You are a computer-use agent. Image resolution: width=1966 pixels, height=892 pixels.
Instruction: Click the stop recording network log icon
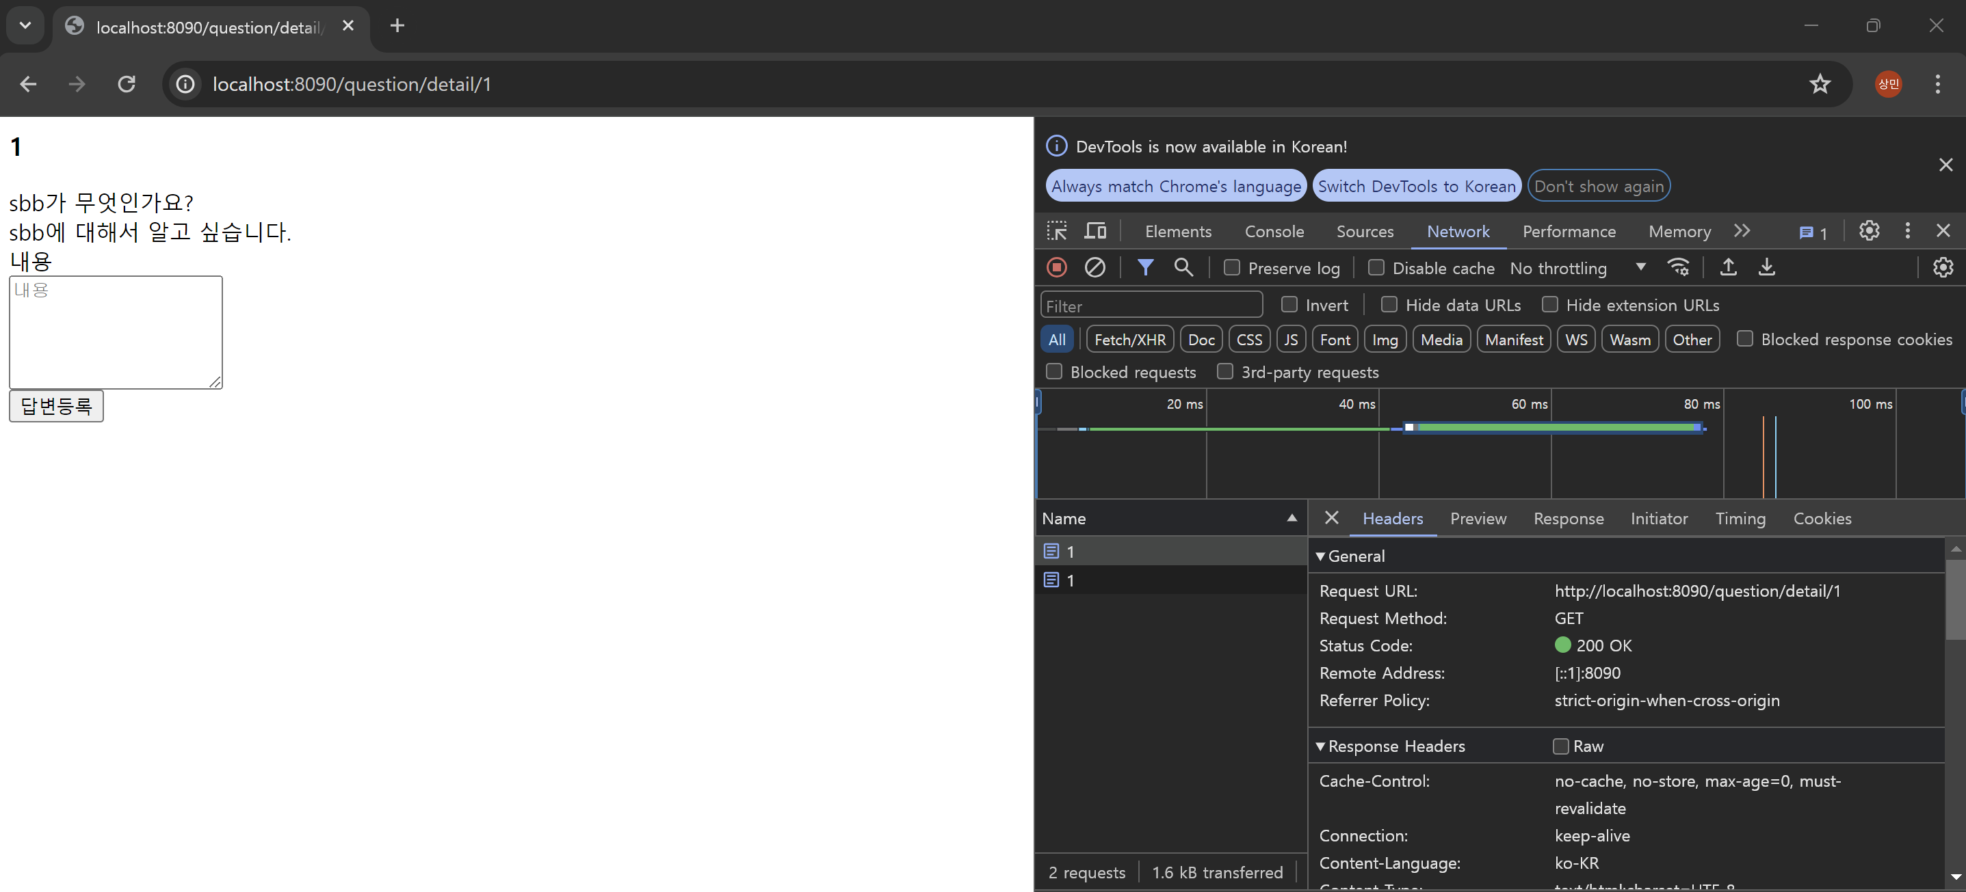point(1057,268)
